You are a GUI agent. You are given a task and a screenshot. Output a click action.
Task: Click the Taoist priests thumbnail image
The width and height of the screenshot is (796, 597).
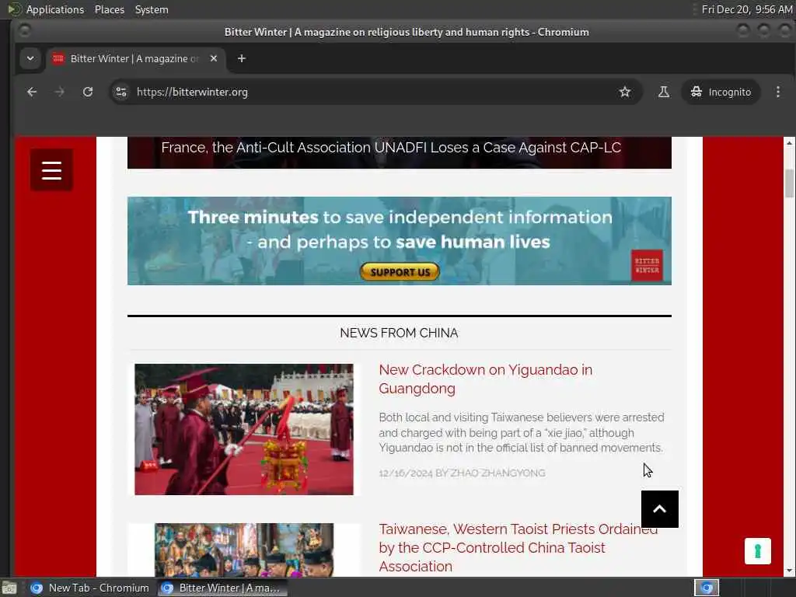(x=243, y=550)
